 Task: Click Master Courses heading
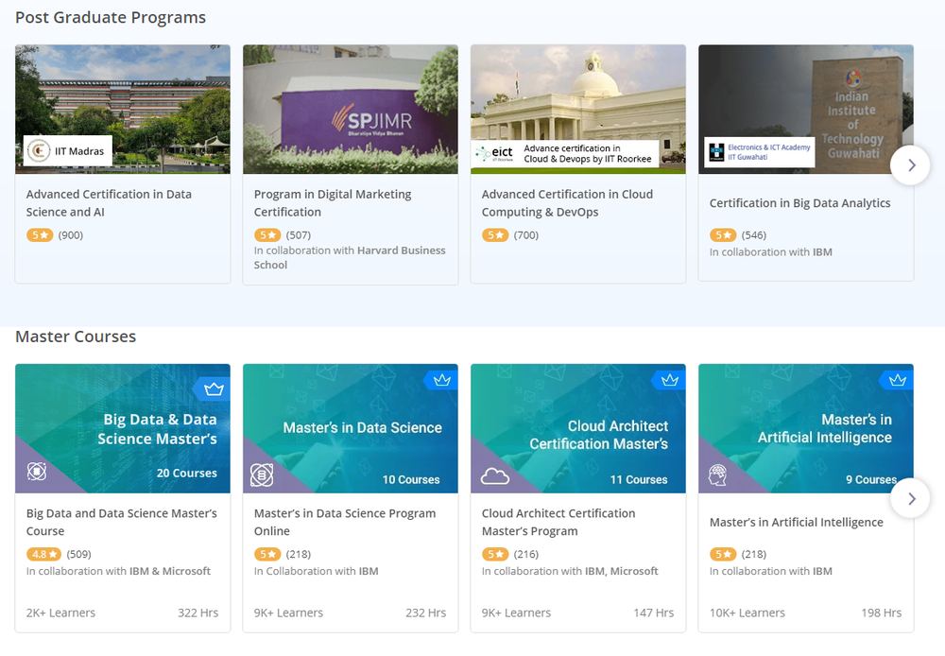coord(76,337)
